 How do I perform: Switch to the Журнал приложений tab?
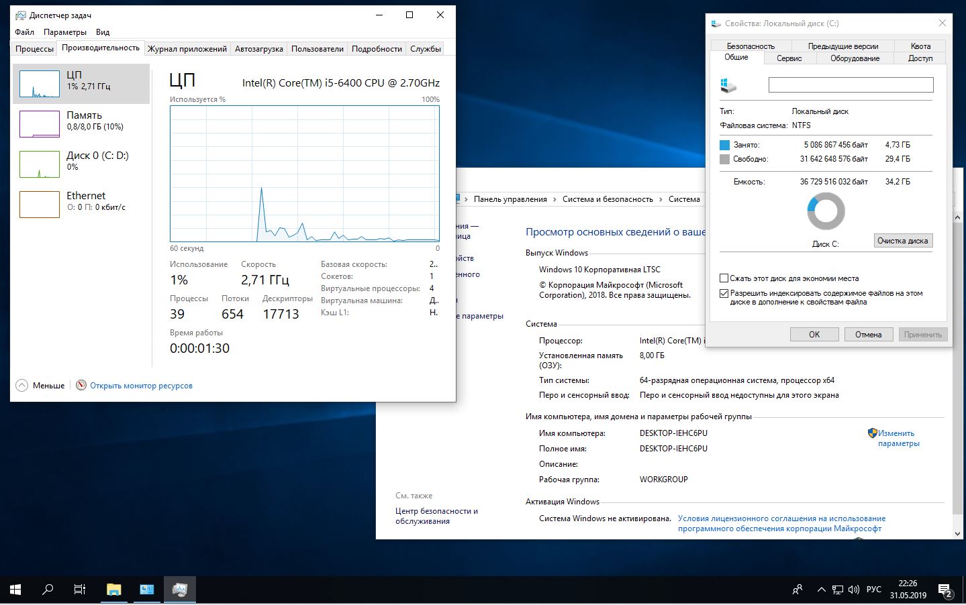tap(187, 49)
